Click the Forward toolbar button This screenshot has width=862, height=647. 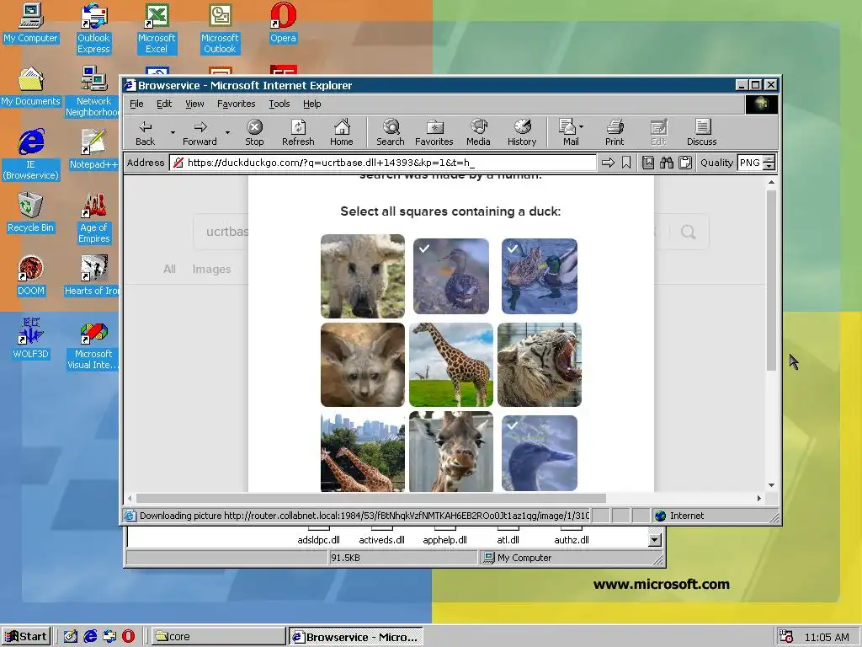[200, 133]
